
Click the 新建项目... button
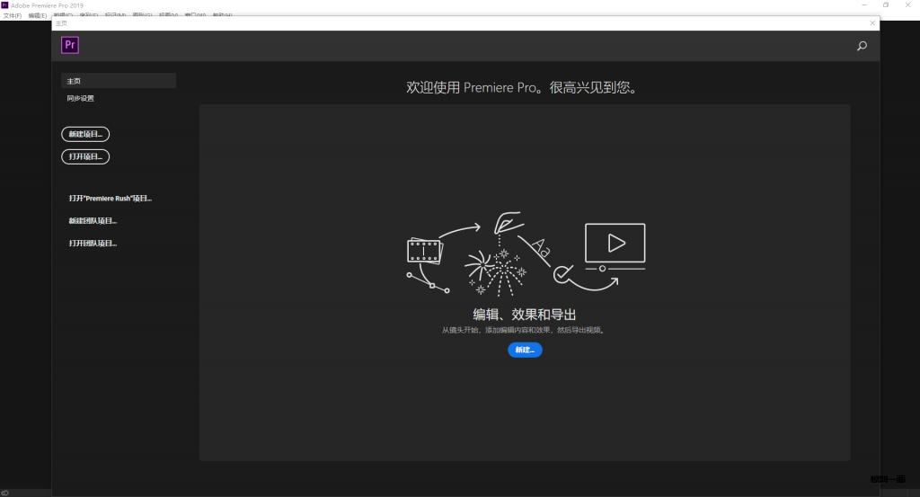coord(85,134)
